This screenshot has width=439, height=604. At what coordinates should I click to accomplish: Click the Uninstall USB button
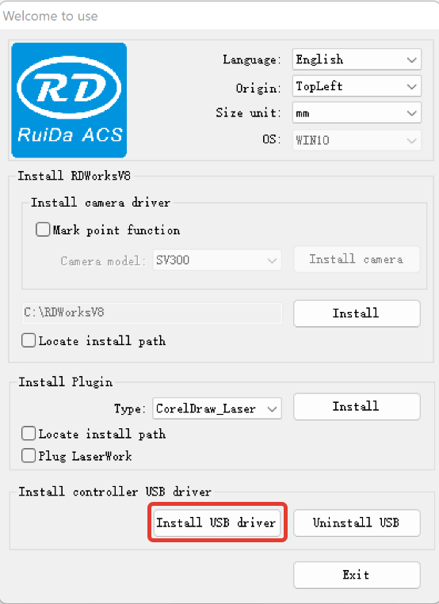tap(357, 522)
